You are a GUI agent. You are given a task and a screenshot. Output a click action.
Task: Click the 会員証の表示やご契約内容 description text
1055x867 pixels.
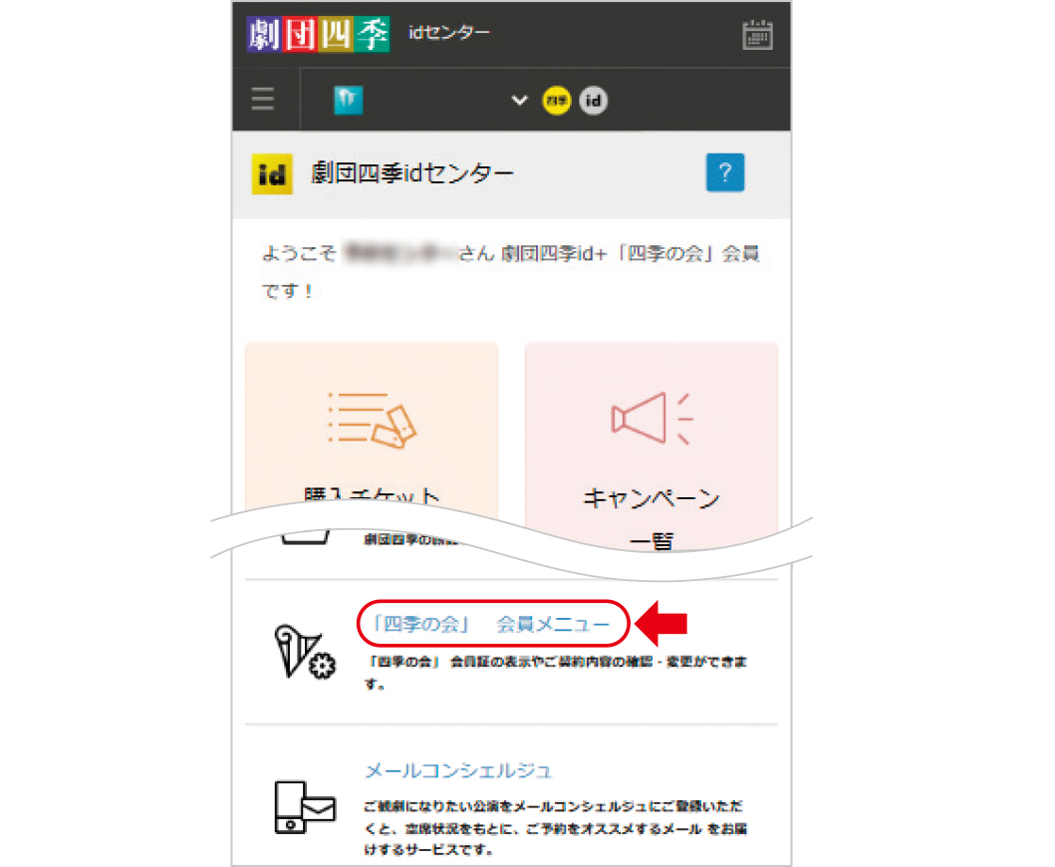(556, 673)
